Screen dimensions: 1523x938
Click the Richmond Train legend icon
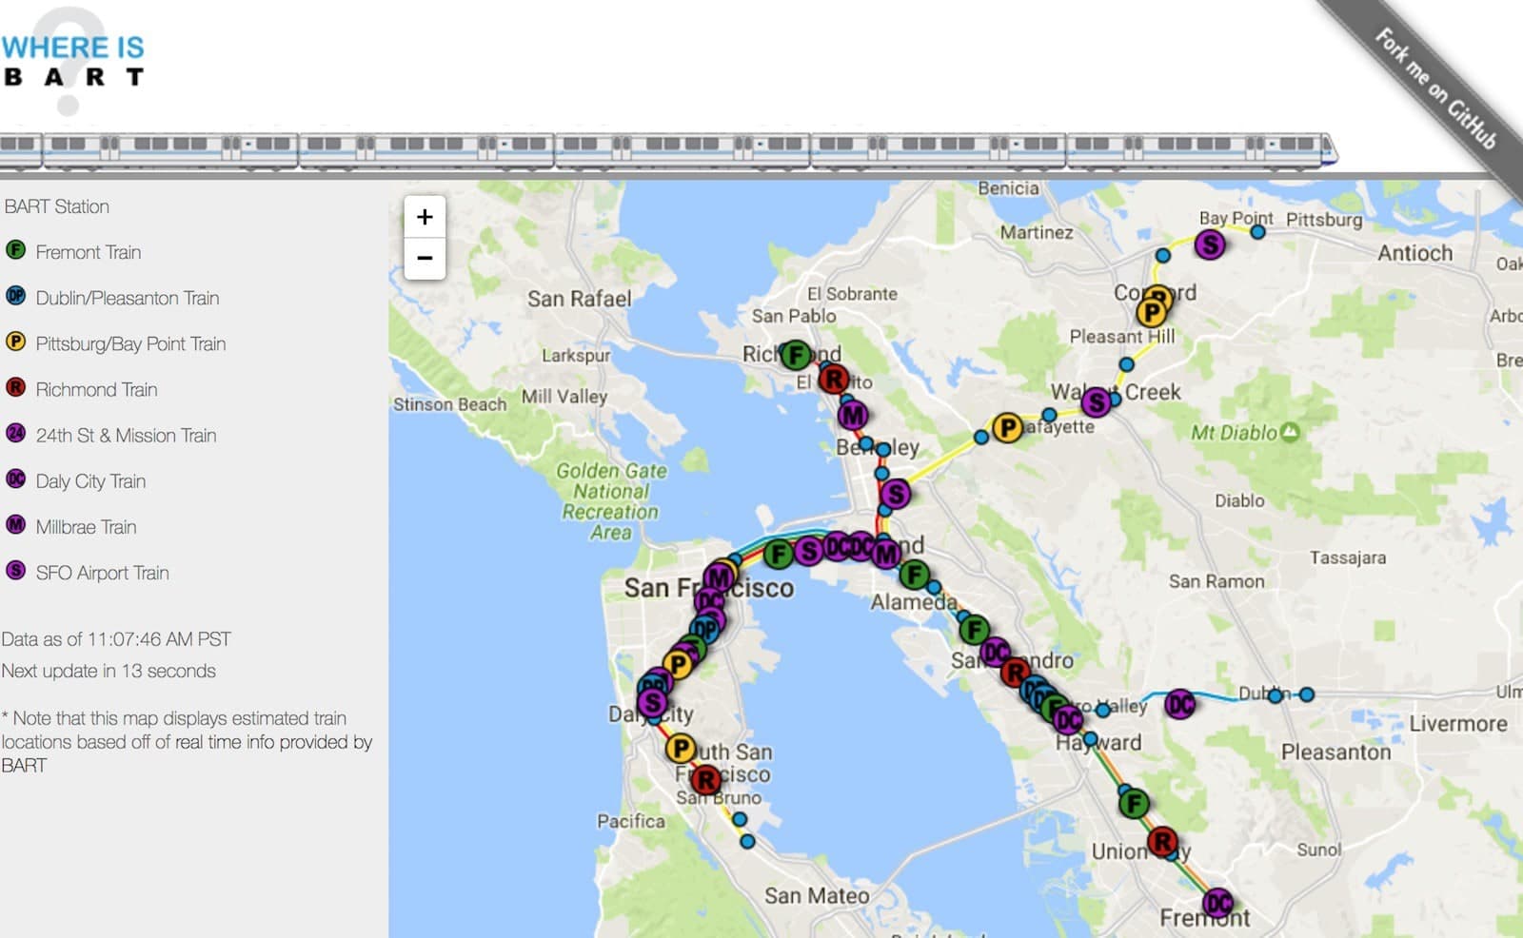click(16, 387)
